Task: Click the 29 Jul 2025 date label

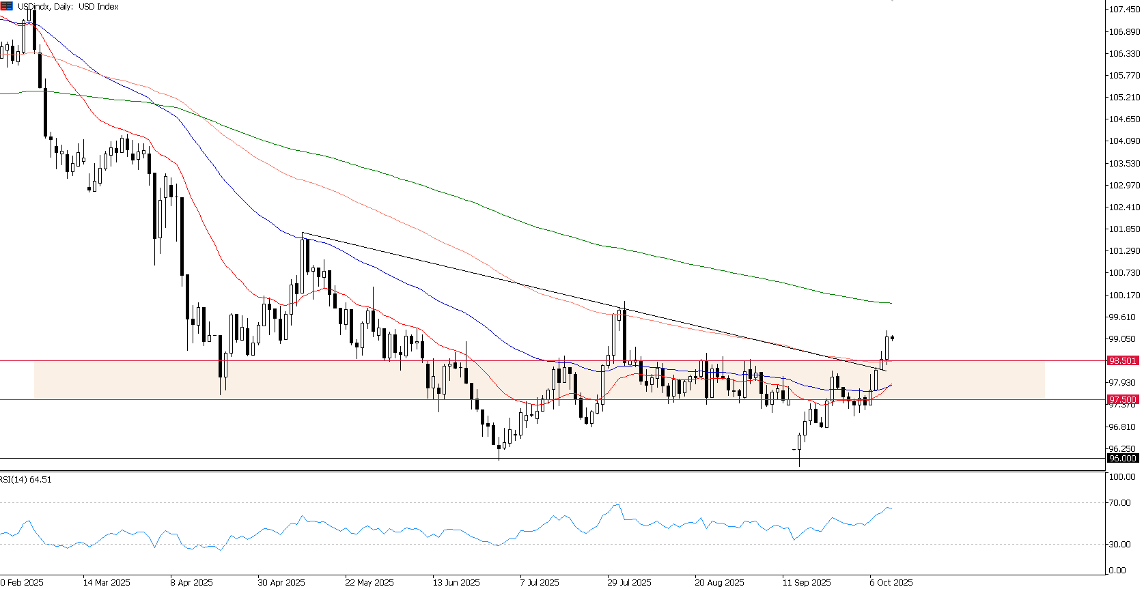Action: click(629, 582)
